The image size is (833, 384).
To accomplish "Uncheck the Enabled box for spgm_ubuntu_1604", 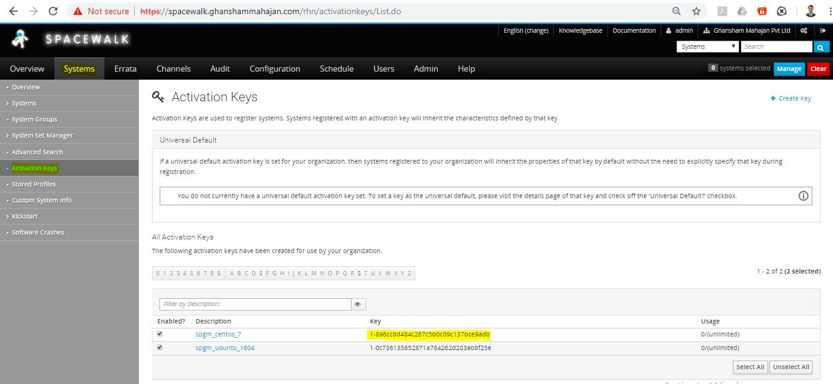I will (160, 348).
